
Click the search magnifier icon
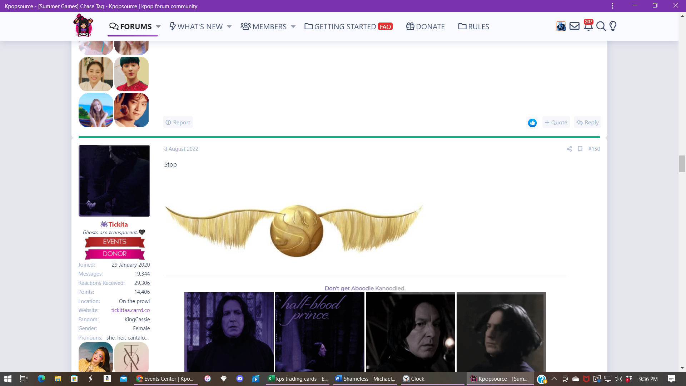601,26
